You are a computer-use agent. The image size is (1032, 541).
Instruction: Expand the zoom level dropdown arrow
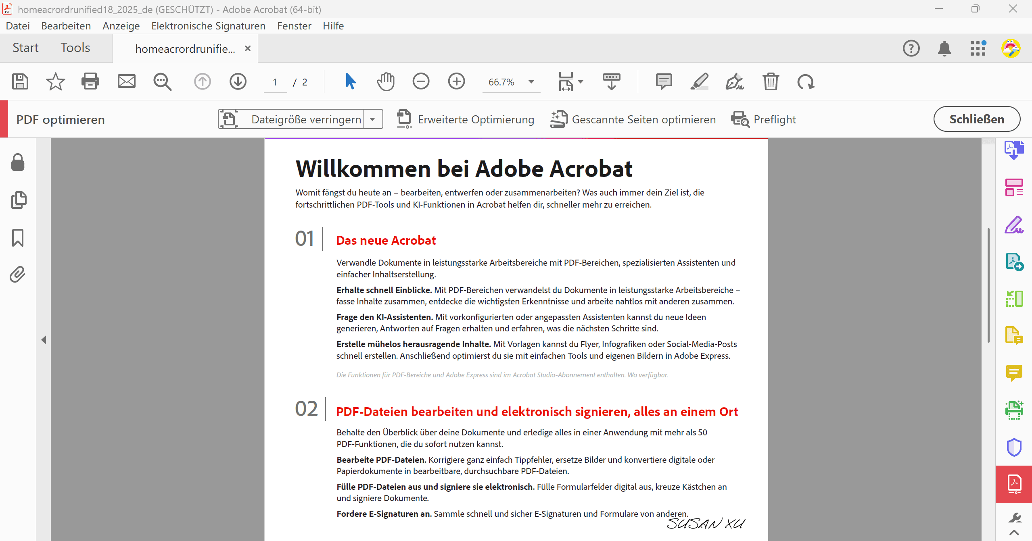tap(531, 82)
